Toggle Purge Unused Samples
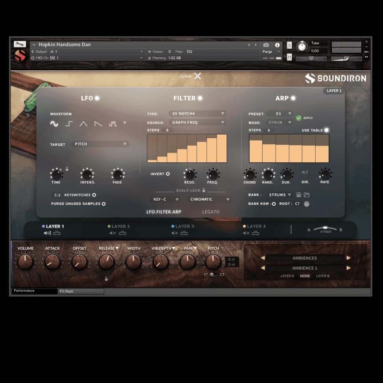 coord(104,204)
